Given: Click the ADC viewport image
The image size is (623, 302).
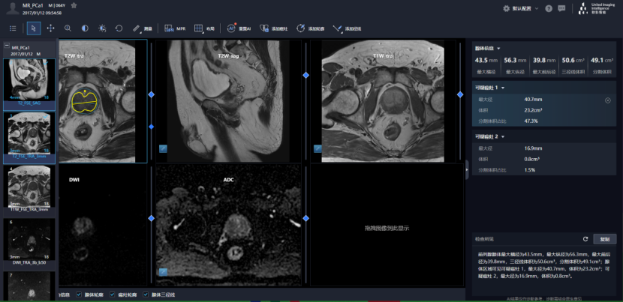Looking at the screenshot, I should pos(228,226).
